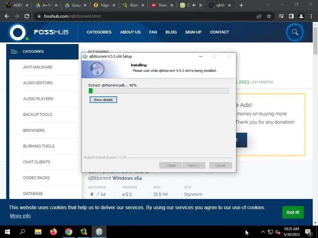Share this page icon in address bar
This screenshot has height=238, width=318.
coord(259,16)
